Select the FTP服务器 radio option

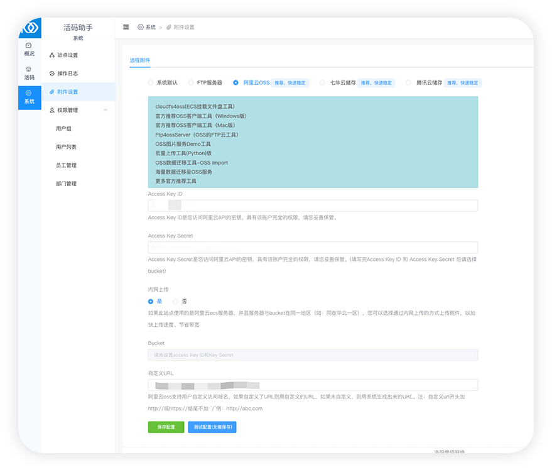tap(191, 83)
